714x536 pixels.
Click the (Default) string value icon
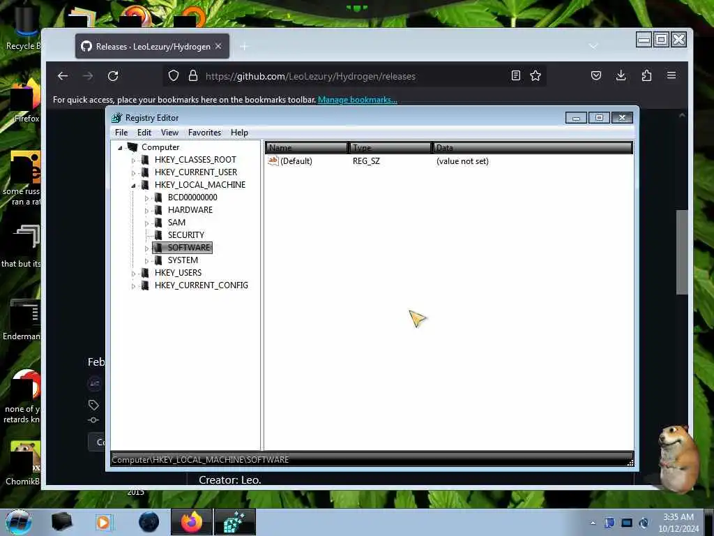click(x=273, y=161)
